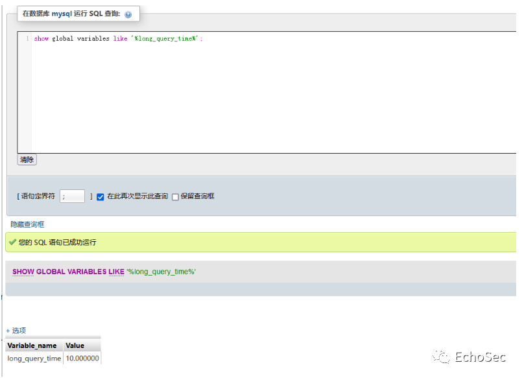Image resolution: width=522 pixels, height=378 pixels.
Task: Click '%long_query_time%' string in result query
Action: (x=161, y=272)
